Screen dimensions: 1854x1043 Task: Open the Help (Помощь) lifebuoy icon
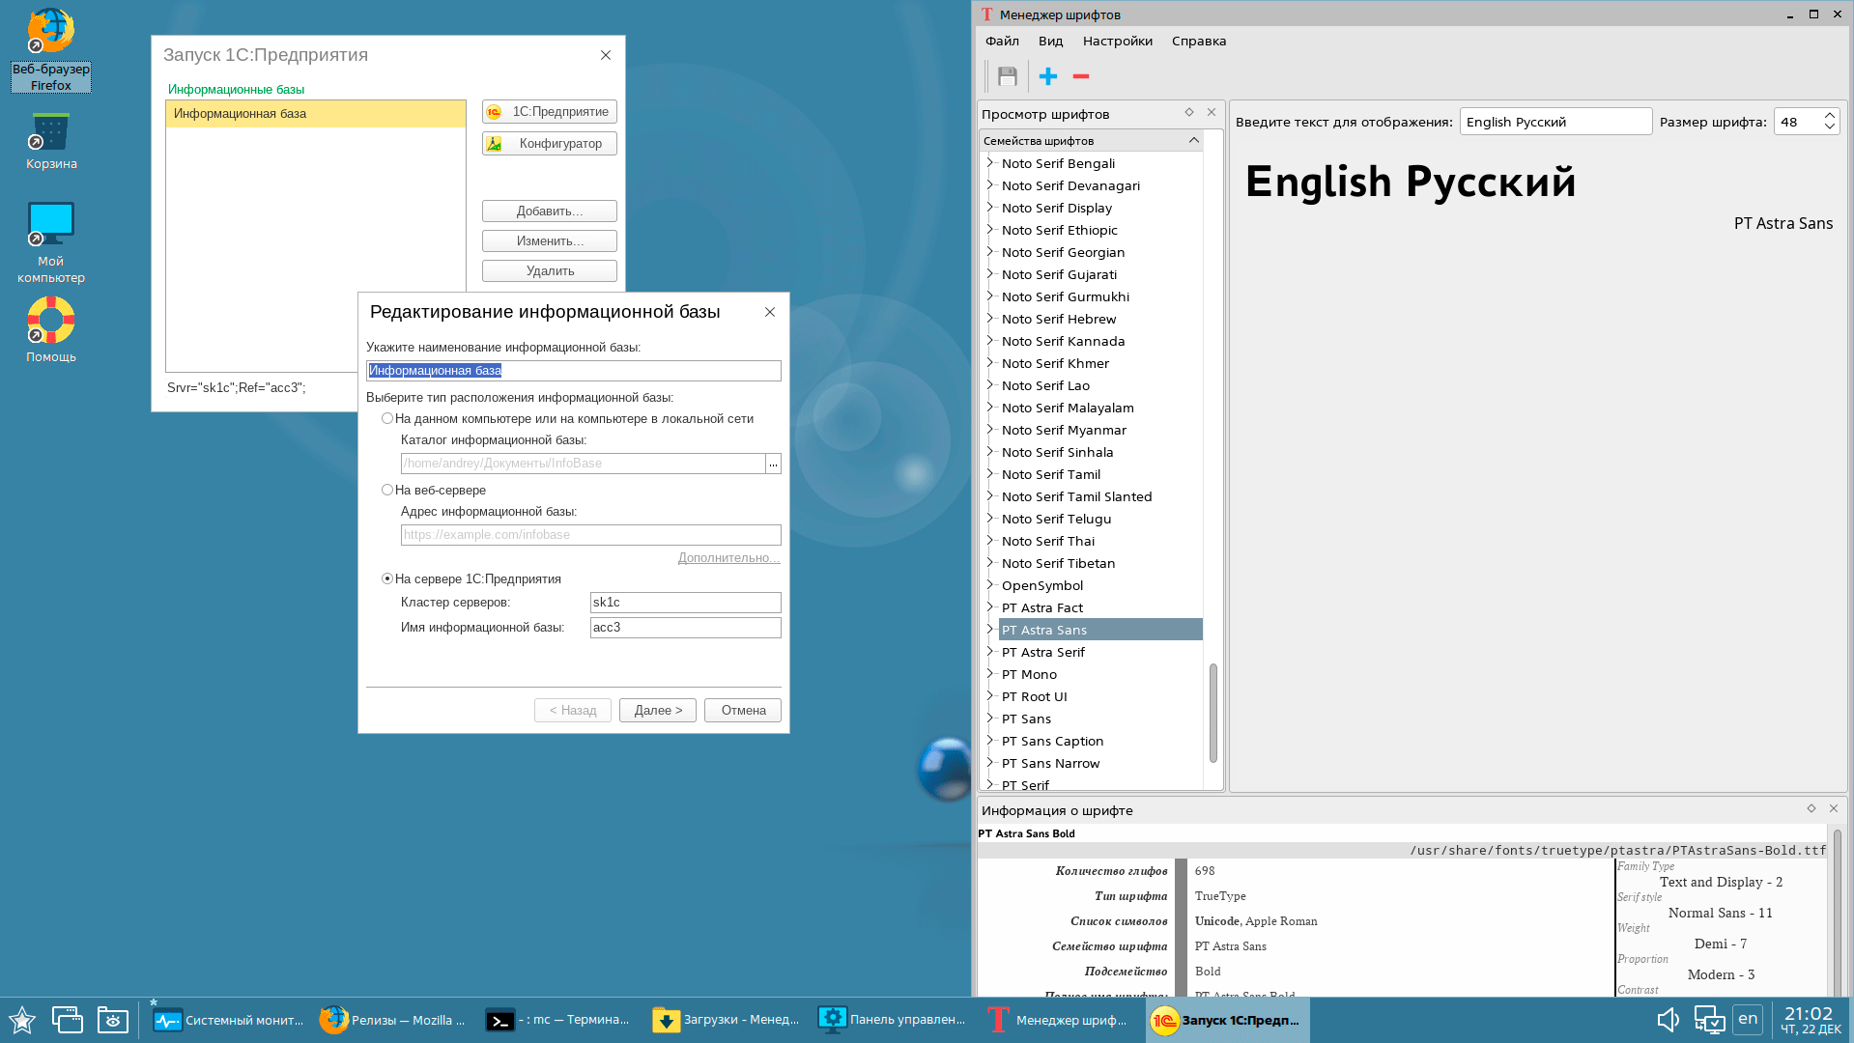pos(50,322)
